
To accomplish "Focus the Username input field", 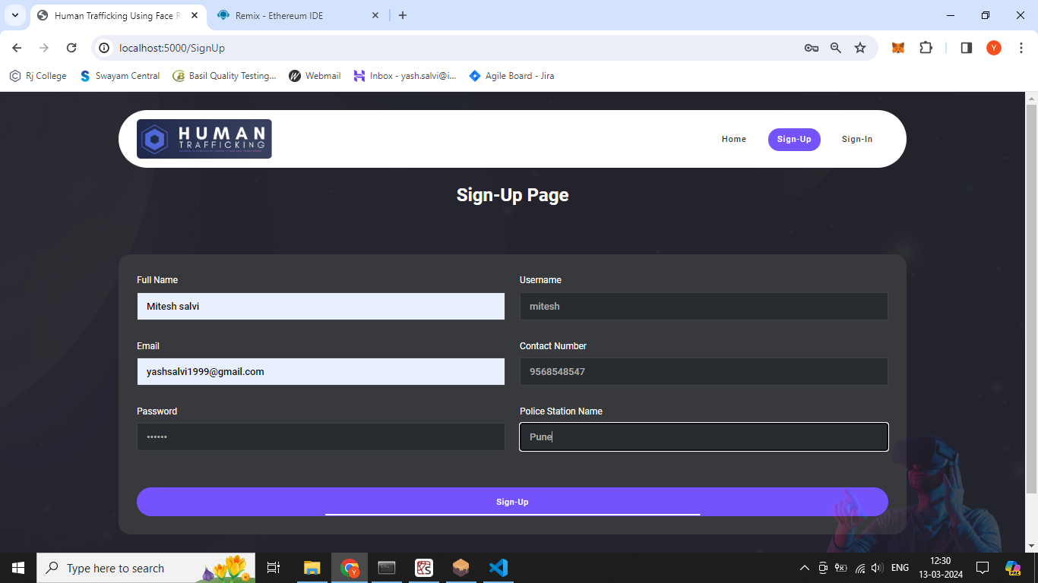I will click(x=703, y=307).
